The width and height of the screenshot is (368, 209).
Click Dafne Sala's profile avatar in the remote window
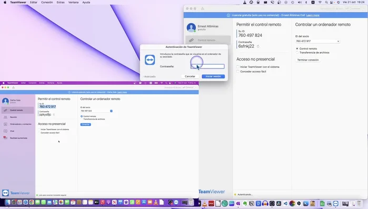[5, 101]
